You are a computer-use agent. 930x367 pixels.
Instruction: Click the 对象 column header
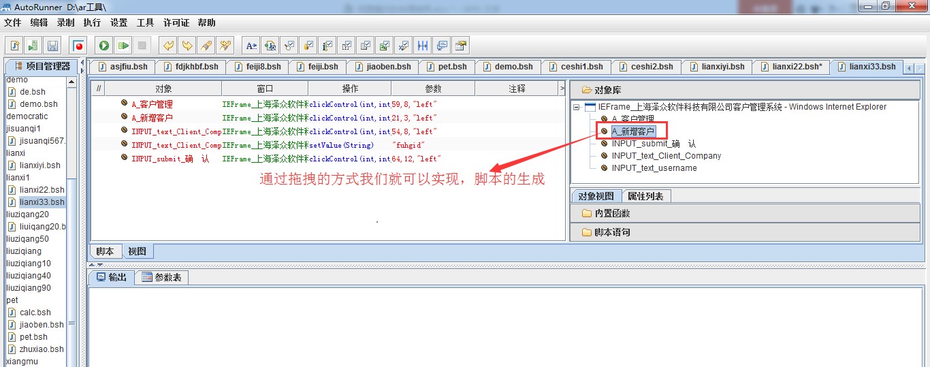tap(163, 89)
